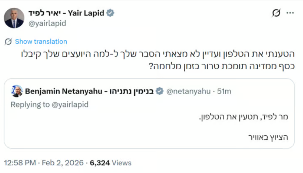The height and width of the screenshot is (173, 303).
Task: Click the last Hebrew line of quoted tweet
Action: [x=267, y=137]
